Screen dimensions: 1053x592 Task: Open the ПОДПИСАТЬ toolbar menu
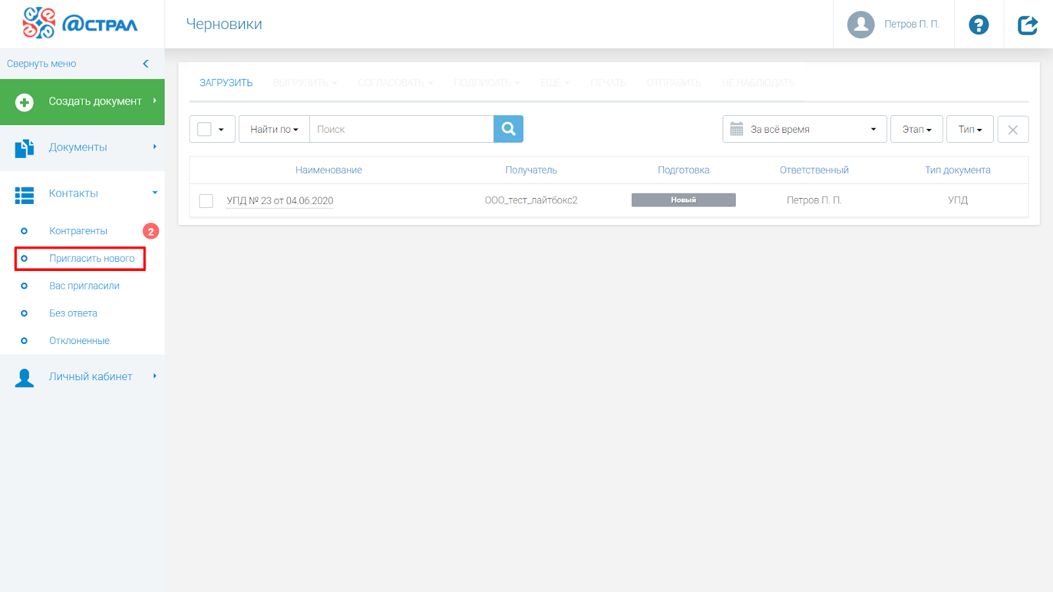486,83
